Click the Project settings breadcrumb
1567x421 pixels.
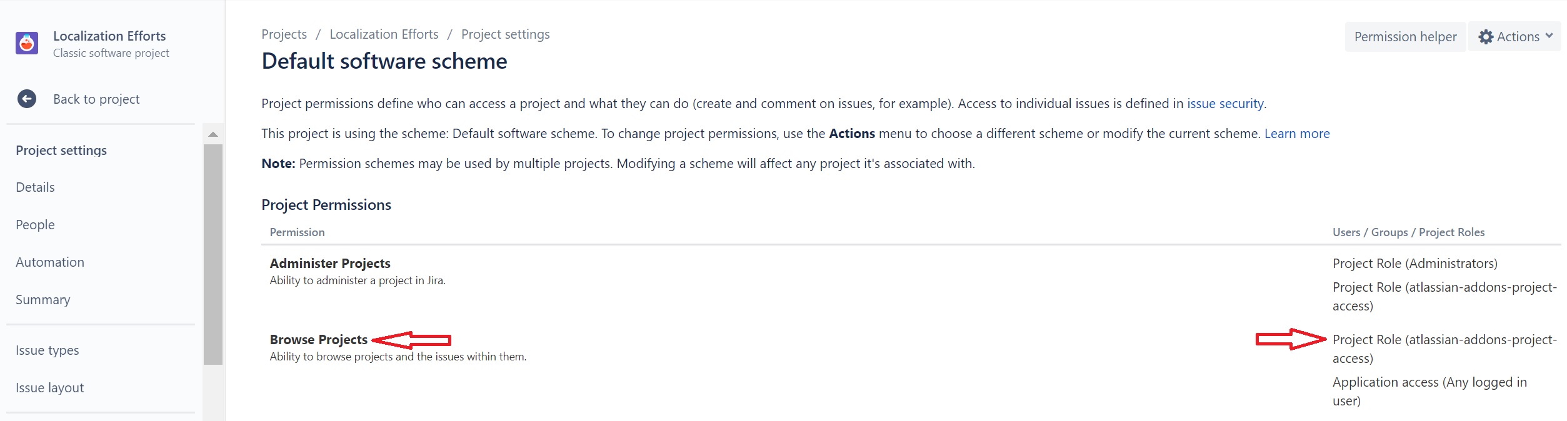[x=505, y=34]
